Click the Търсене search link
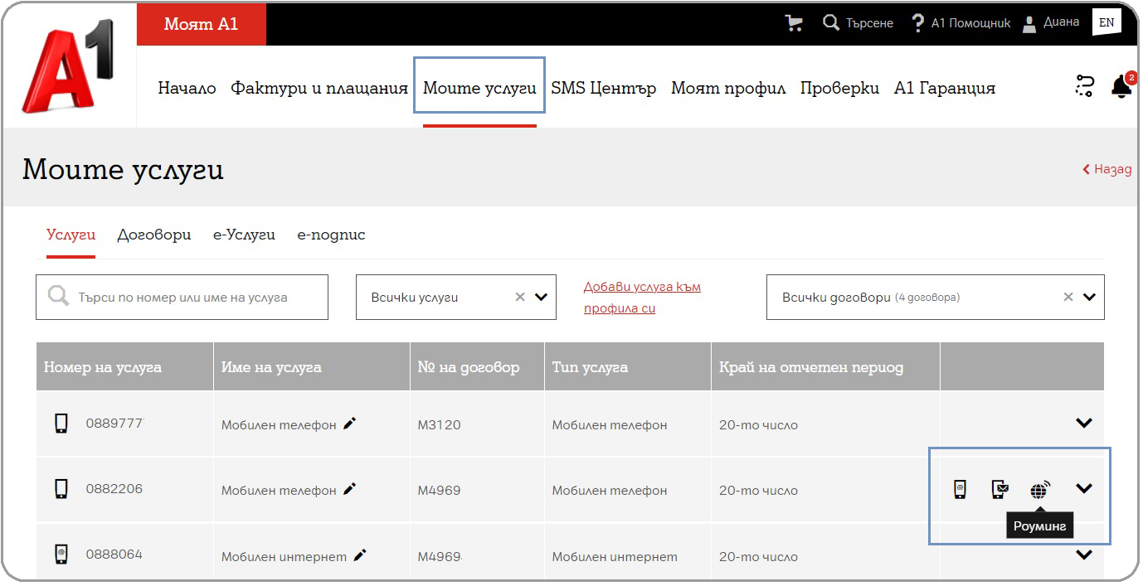 tap(868, 23)
